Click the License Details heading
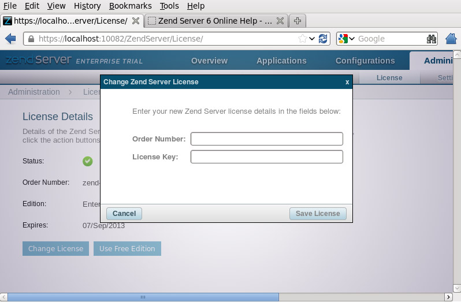The height and width of the screenshot is (302, 461). 58,117
